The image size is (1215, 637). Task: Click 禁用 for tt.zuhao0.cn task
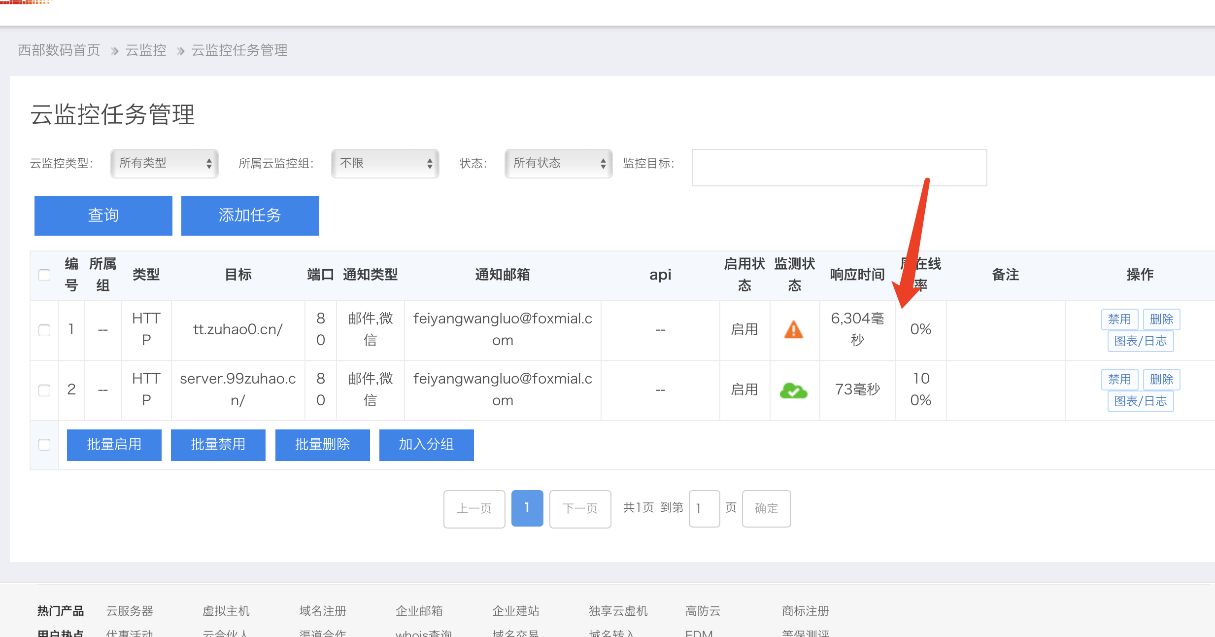coord(1119,319)
